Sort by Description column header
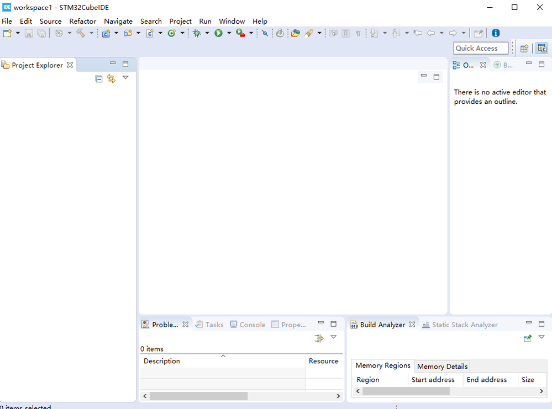 (223, 361)
